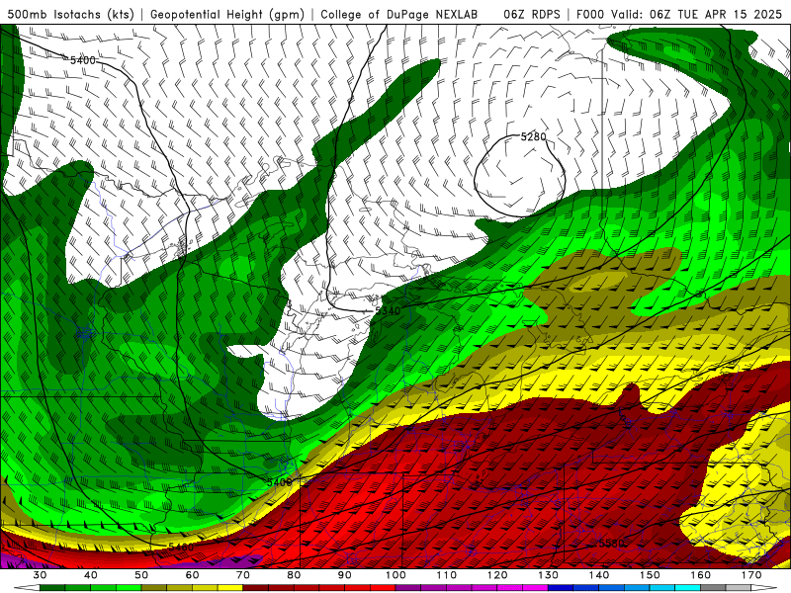Click the color bar value 30
This screenshot has width=791, height=593.
(x=40, y=575)
